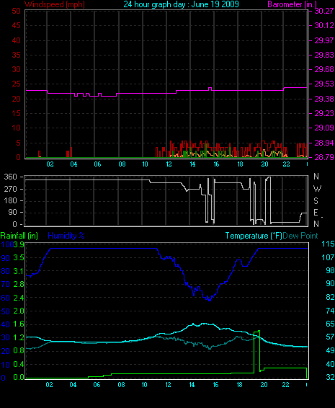Image resolution: width=335 pixels, height=408 pixels.
Task: Click the 22 hour tick under temperature graph
Action: click(285, 385)
